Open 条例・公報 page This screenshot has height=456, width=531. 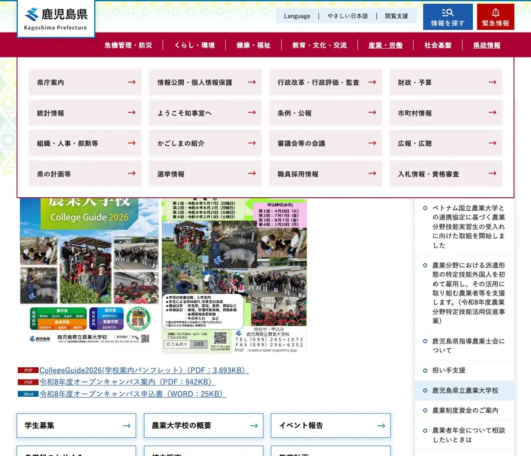point(325,113)
